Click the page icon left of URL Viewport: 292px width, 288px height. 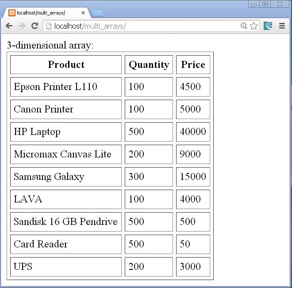click(x=49, y=26)
